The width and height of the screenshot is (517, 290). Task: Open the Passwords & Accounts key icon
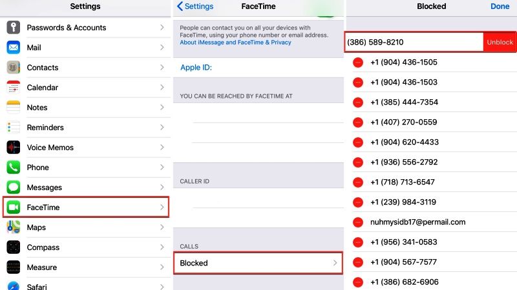pyautogui.click(x=13, y=28)
